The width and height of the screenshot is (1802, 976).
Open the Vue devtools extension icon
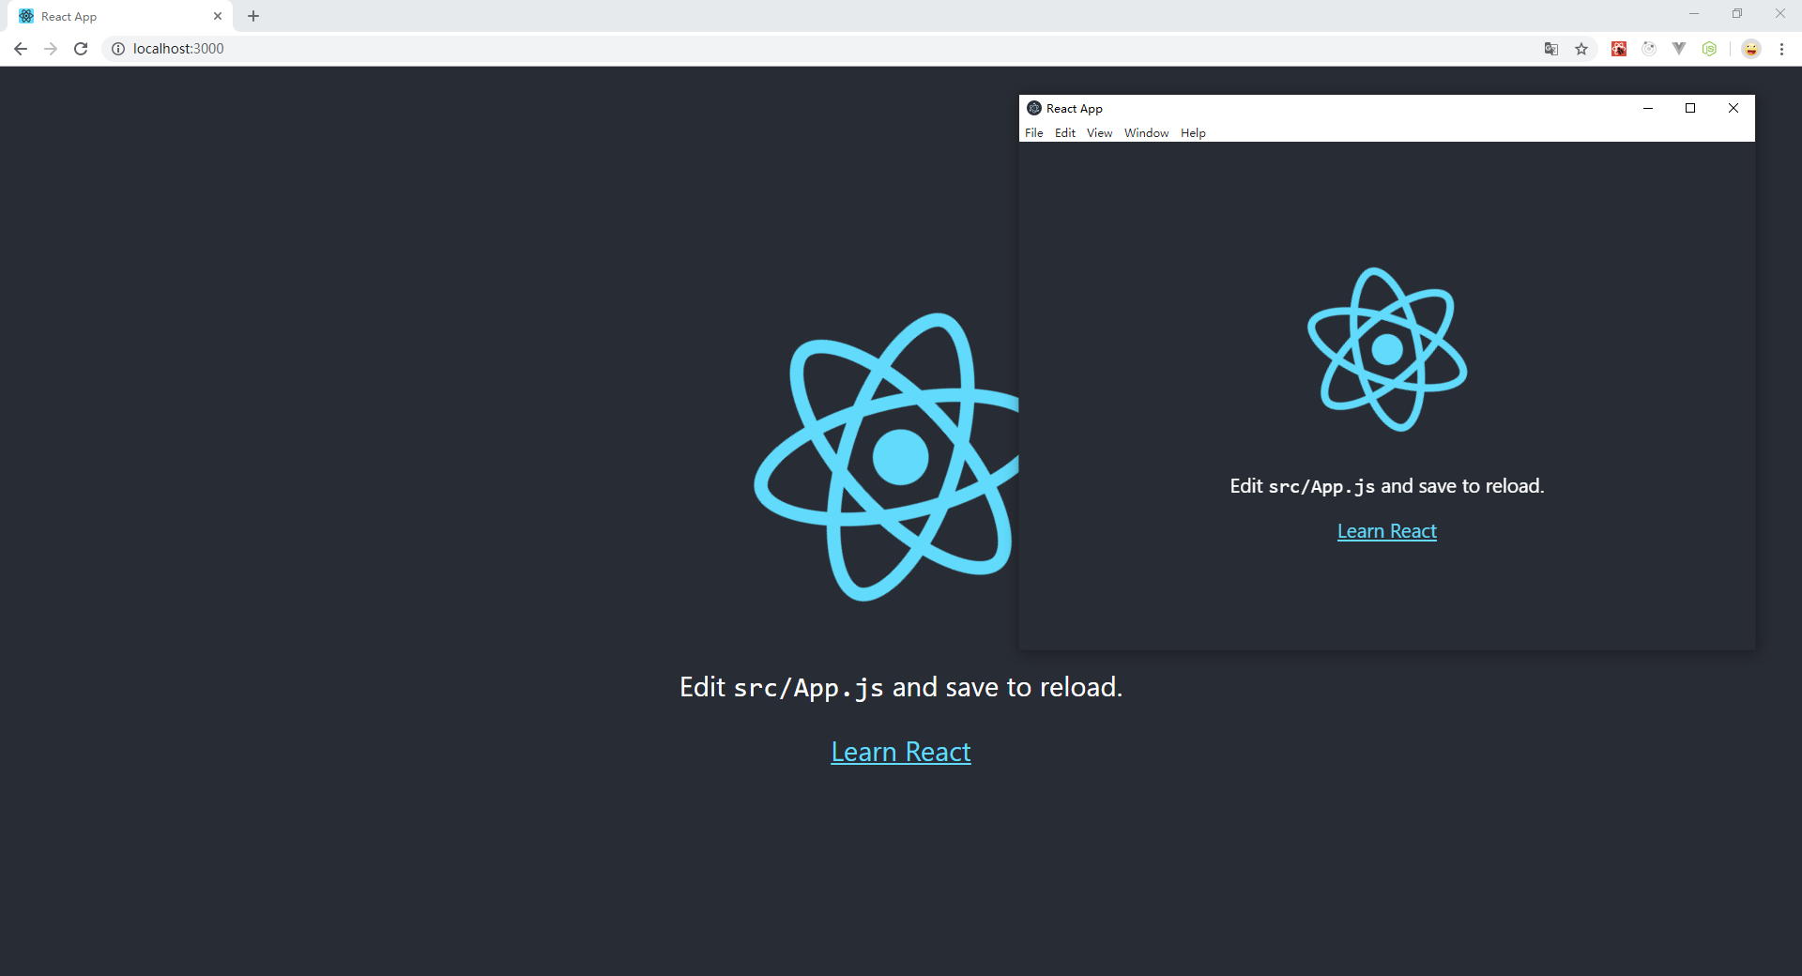[1679, 49]
